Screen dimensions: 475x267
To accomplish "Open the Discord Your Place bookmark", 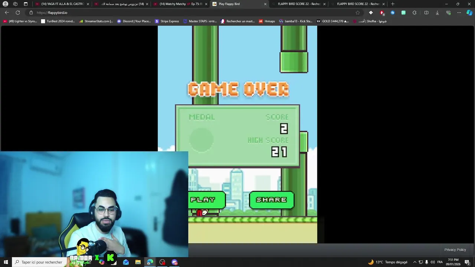I will pos(134,21).
